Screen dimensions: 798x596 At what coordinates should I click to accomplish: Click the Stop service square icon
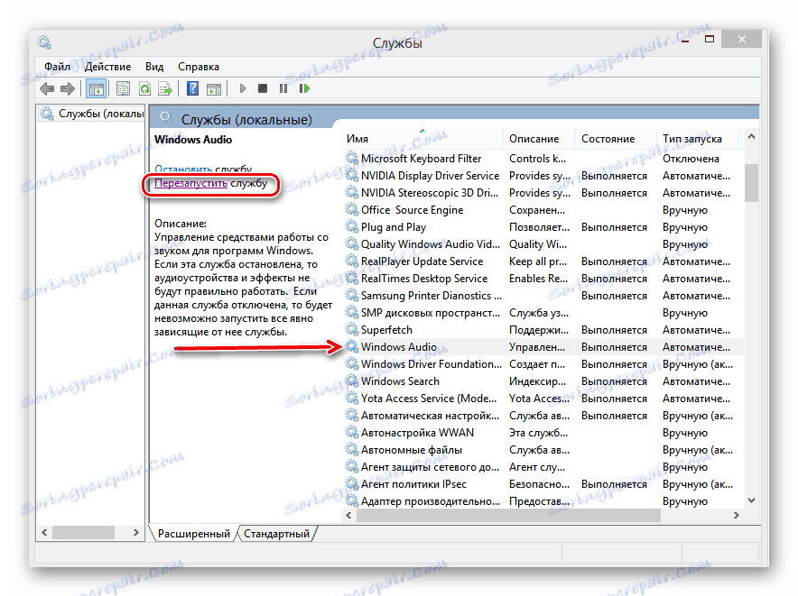[x=263, y=88]
